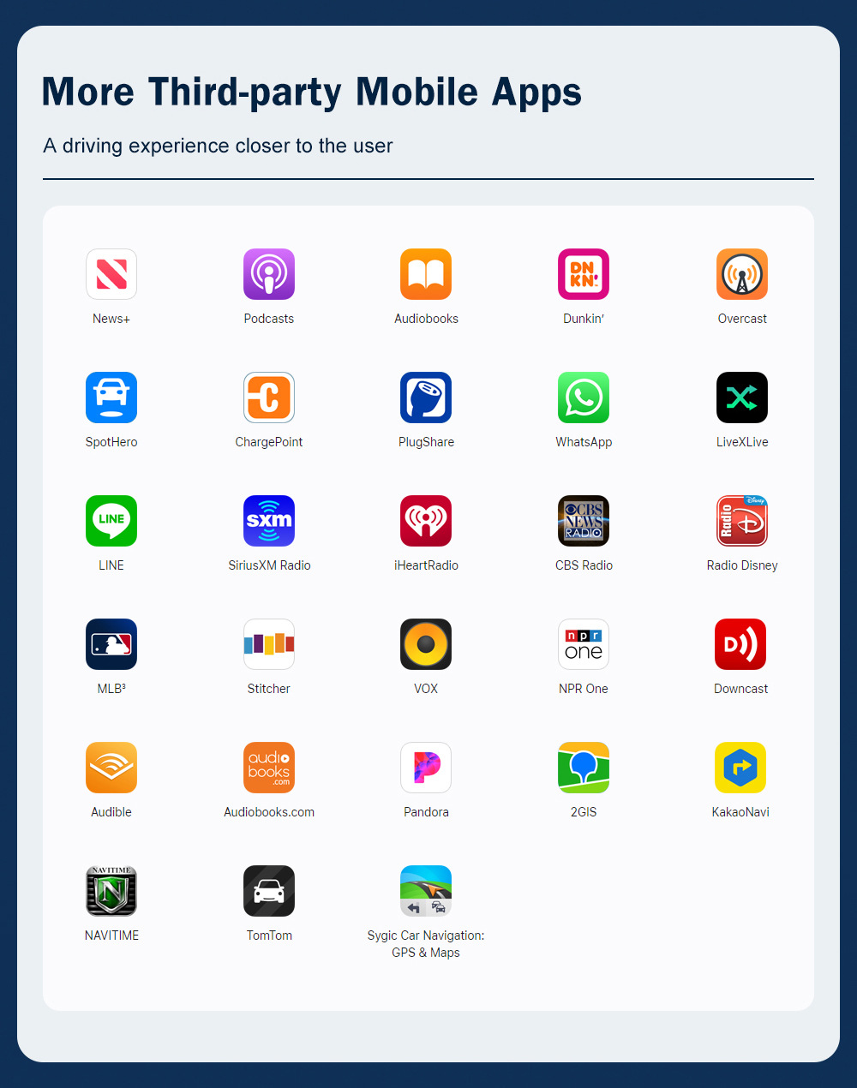Click the yellow KakaoNavi icon
Image resolution: width=857 pixels, height=1088 pixels.
click(x=740, y=768)
